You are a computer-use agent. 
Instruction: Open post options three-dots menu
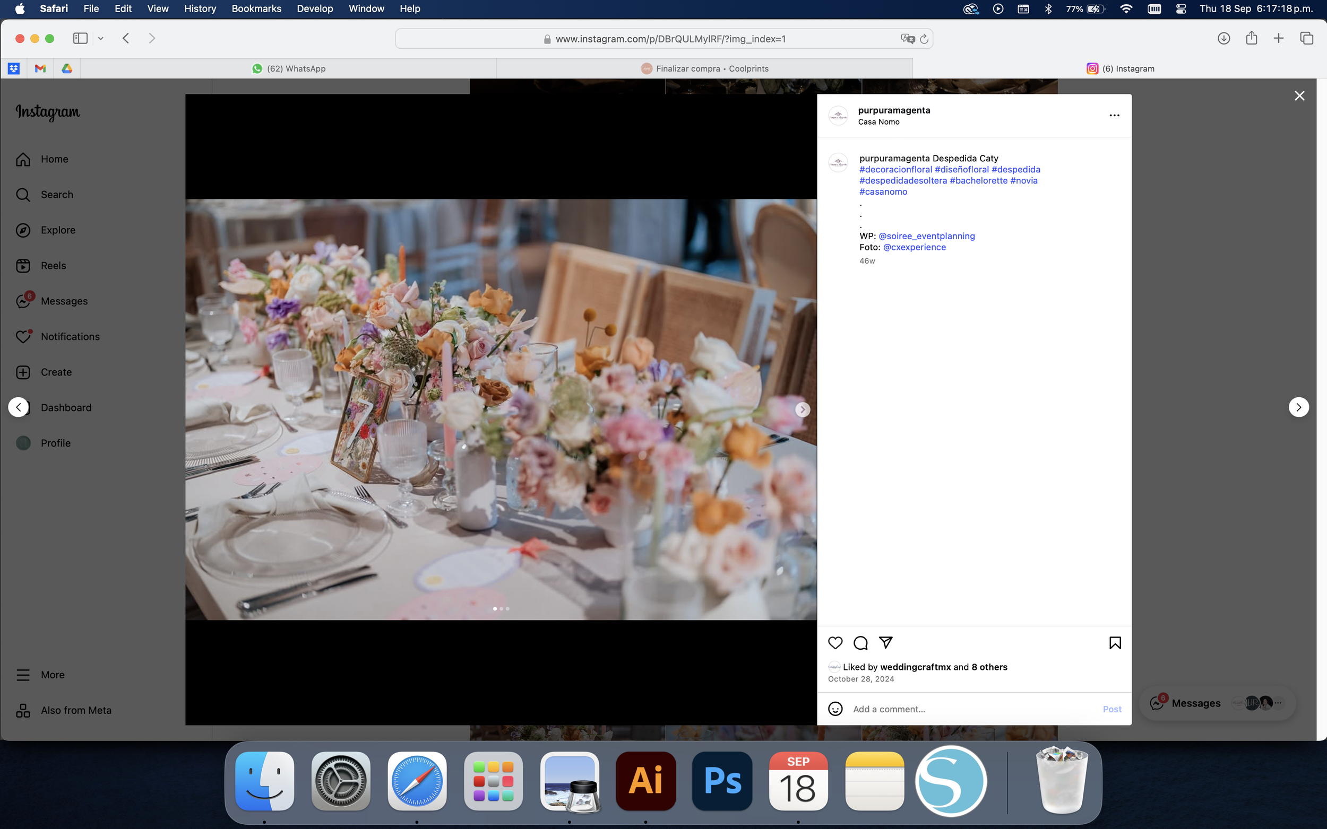point(1114,115)
